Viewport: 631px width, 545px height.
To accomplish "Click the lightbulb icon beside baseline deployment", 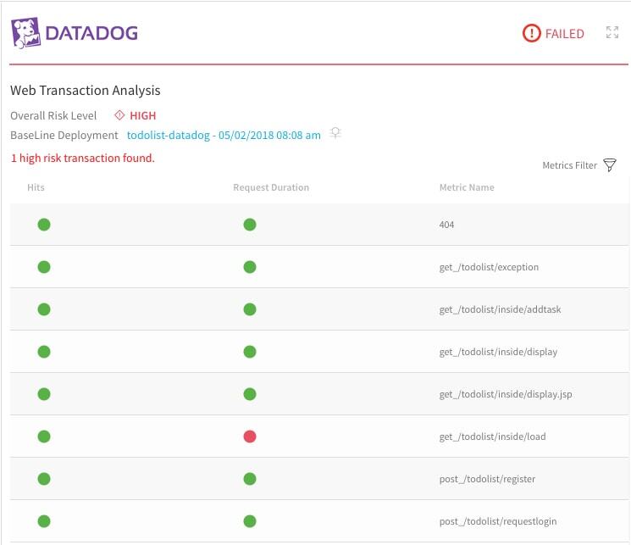I will click(335, 134).
